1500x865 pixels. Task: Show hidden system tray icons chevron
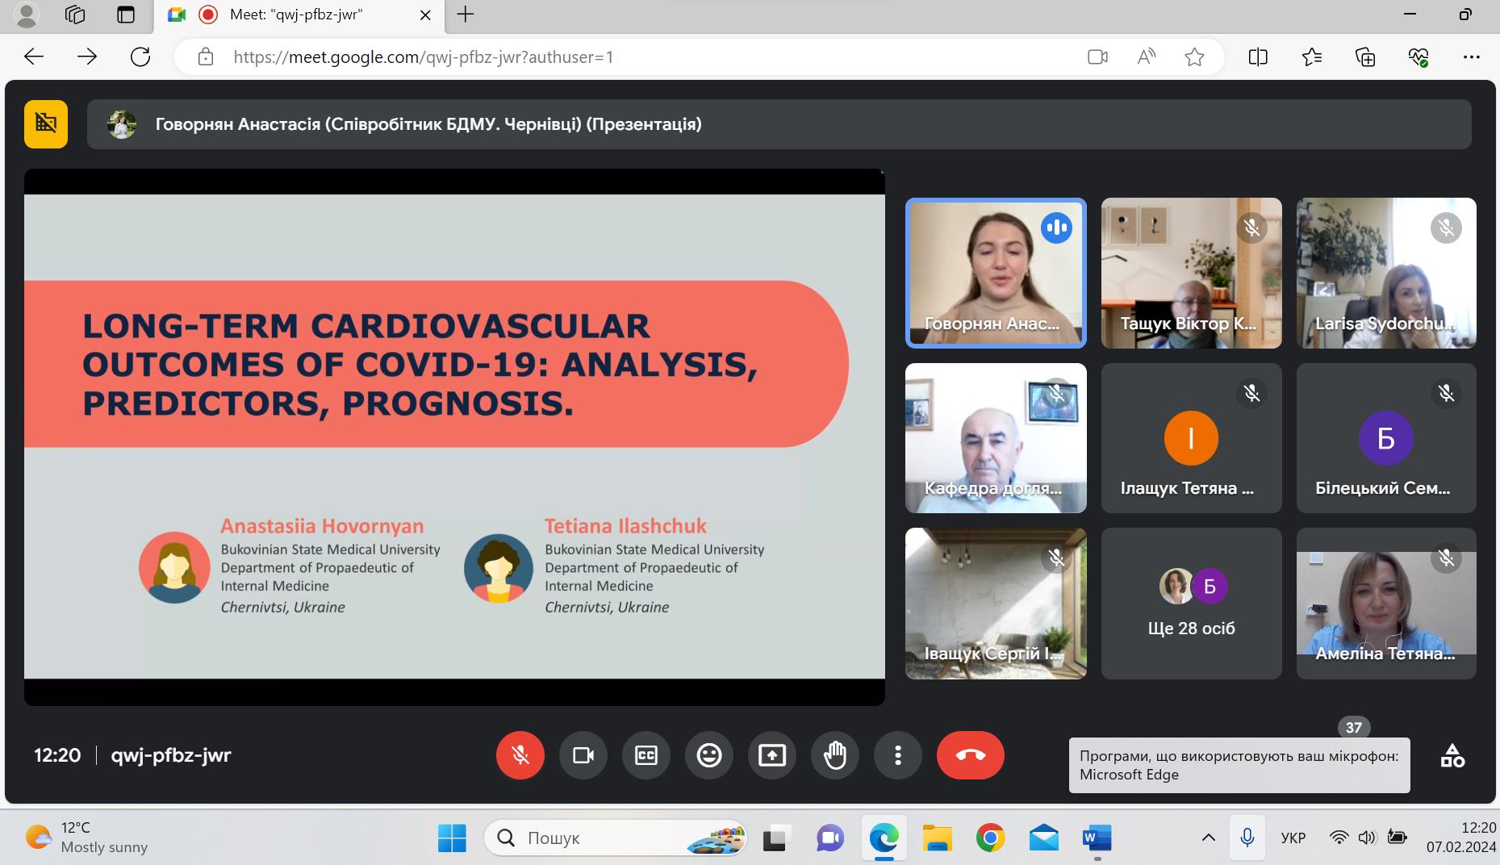coord(1208,838)
